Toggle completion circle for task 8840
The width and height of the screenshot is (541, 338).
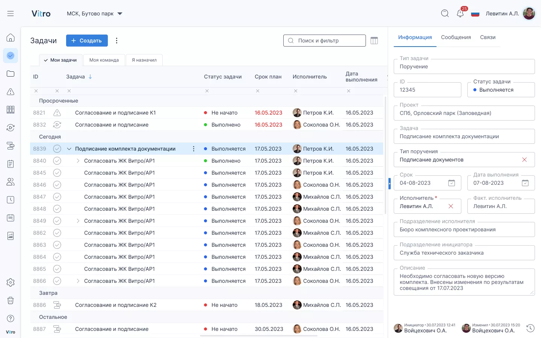click(x=57, y=161)
